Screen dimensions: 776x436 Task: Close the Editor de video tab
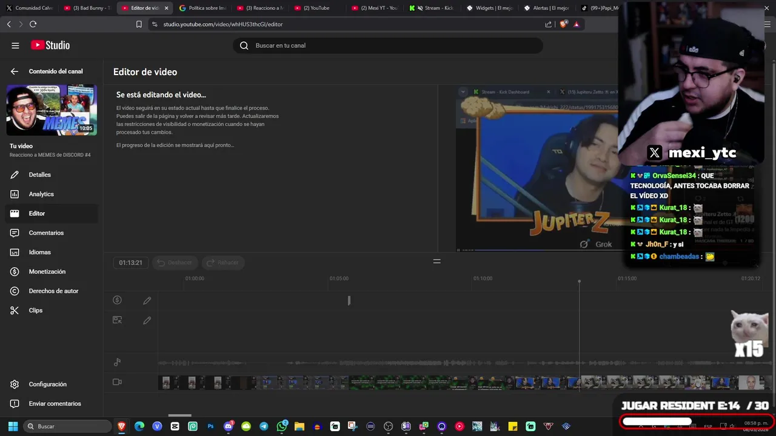tap(166, 8)
